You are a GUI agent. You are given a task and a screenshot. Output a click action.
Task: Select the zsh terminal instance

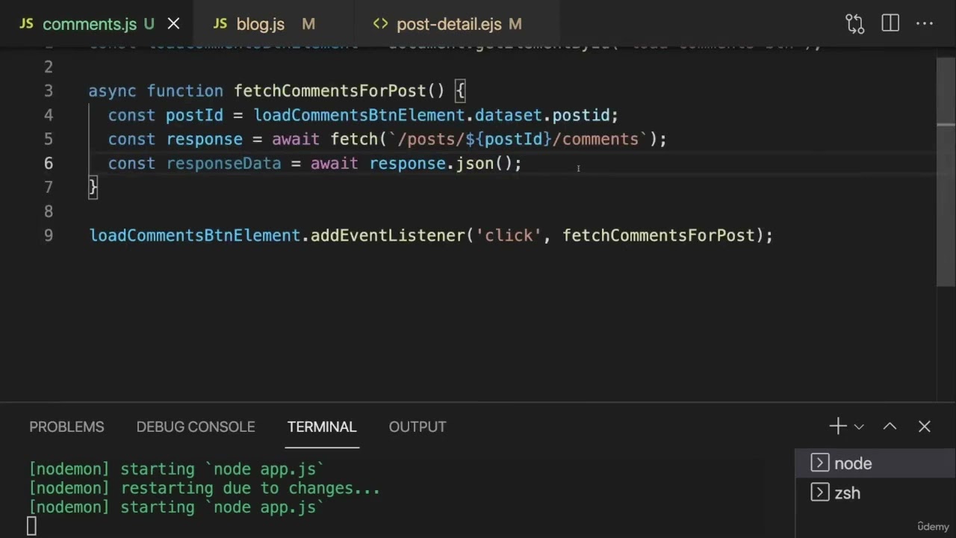875,493
